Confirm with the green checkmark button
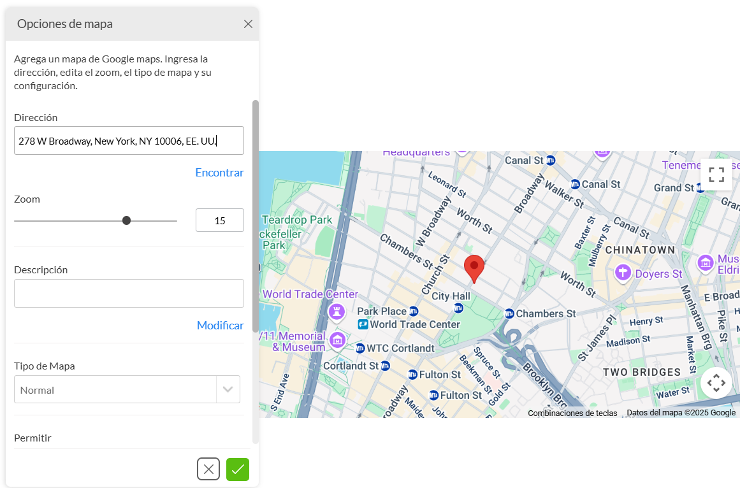The width and height of the screenshot is (740, 488). [x=237, y=469]
